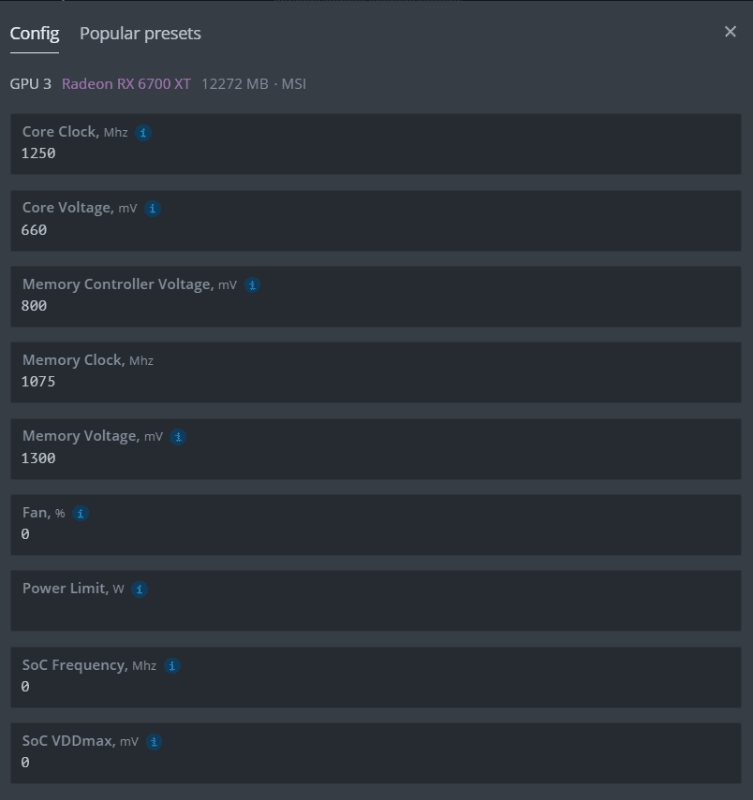Screen dimensions: 753x800
Task: Click the Core Clock info icon
Action: (143, 133)
